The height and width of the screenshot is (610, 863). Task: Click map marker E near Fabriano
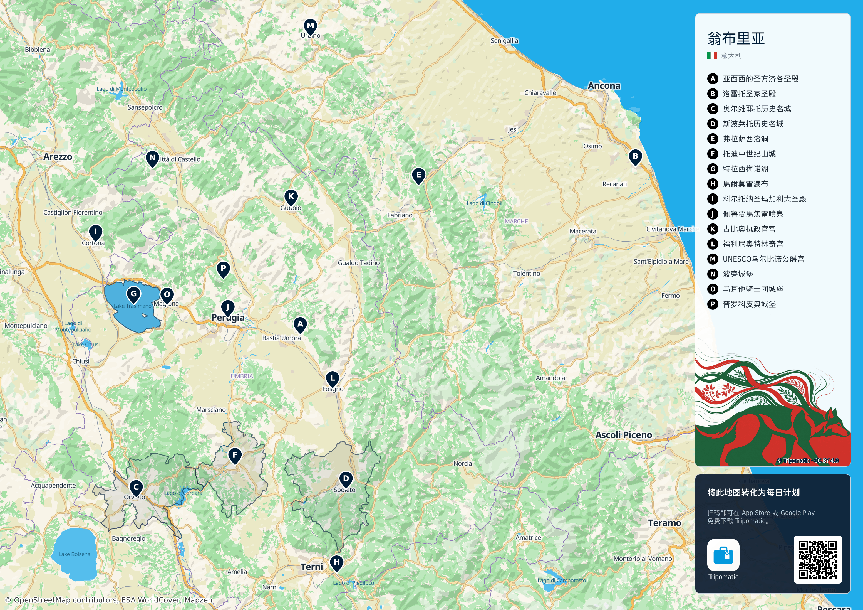[418, 176]
